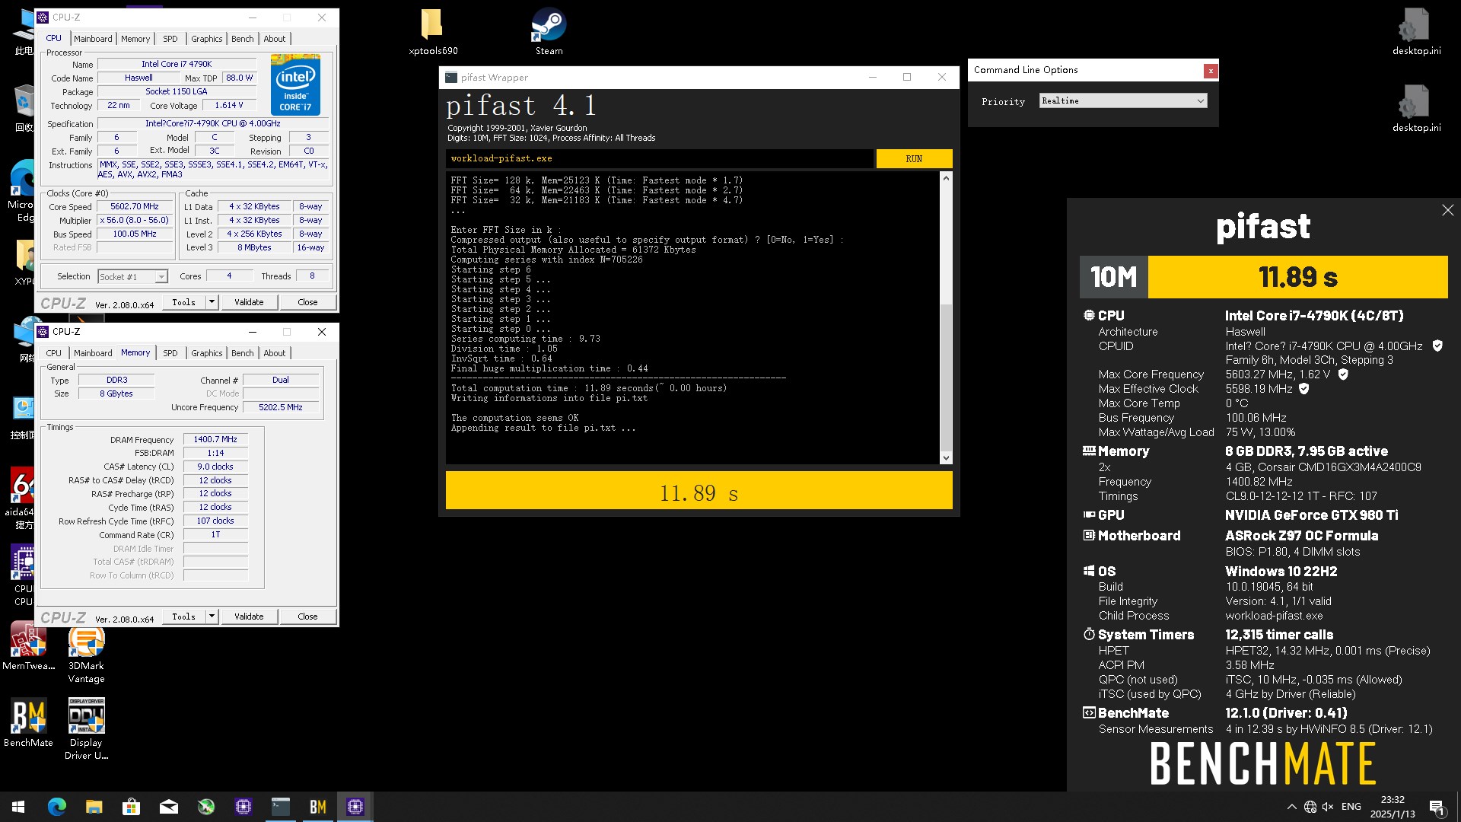Click the ENG input language indicator

pyautogui.click(x=1351, y=807)
